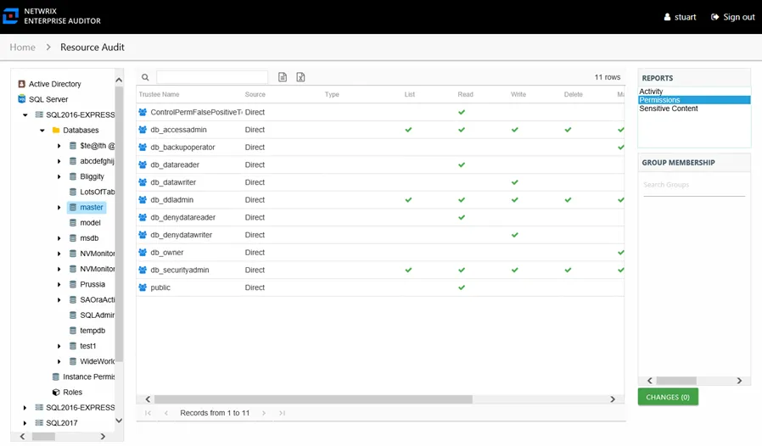Click the Instance Permissions icon
Image resolution: width=762 pixels, height=446 pixels.
(56, 376)
